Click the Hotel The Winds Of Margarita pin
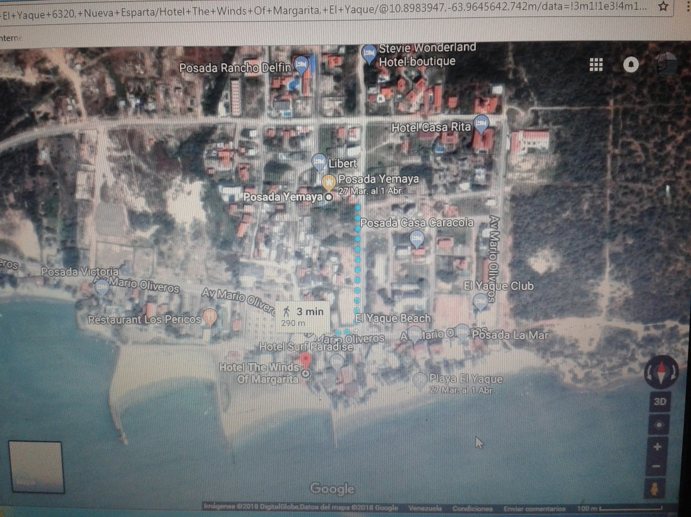691x517 pixels. tap(306, 360)
